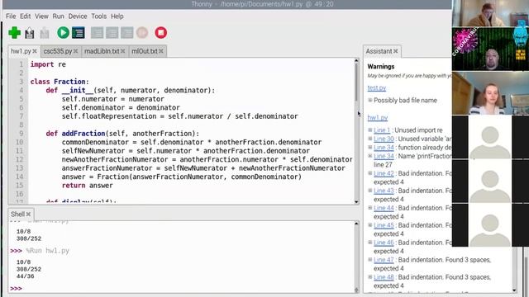This screenshot has height=297, width=529.
Task: Jump to Line 42 warning link
Action: click(x=384, y=173)
